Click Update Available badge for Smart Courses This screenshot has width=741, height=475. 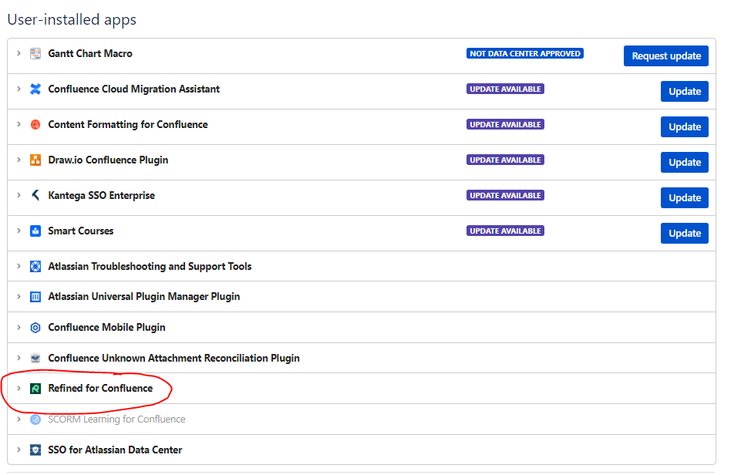[505, 231]
